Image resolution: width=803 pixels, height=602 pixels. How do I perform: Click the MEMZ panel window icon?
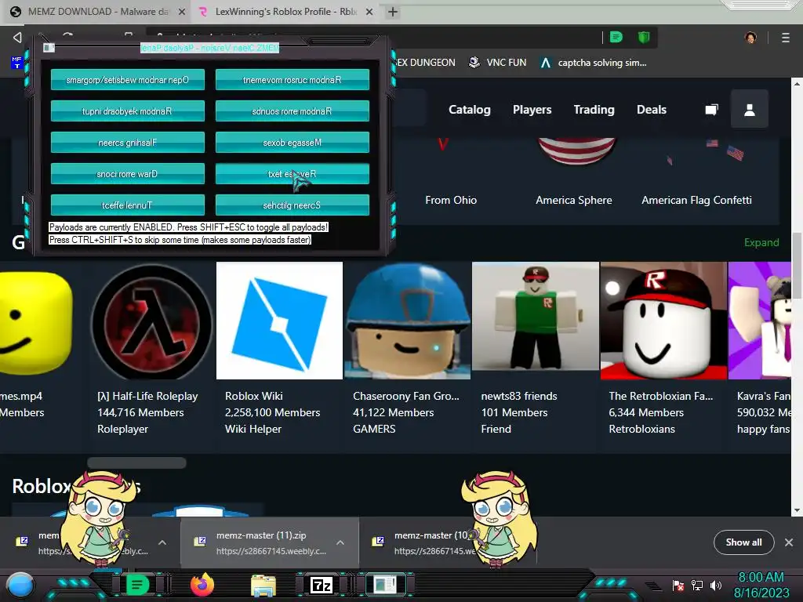click(x=49, y=48)
